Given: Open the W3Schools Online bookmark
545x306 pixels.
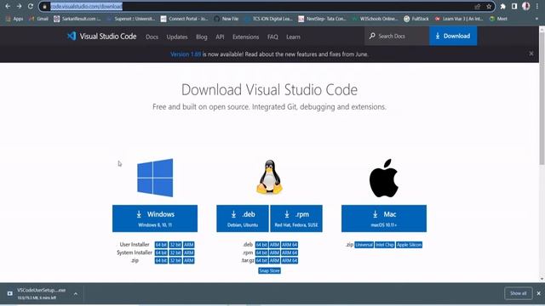Looking at the screenshot, I should pyautogui.click(x=376, y=19).
